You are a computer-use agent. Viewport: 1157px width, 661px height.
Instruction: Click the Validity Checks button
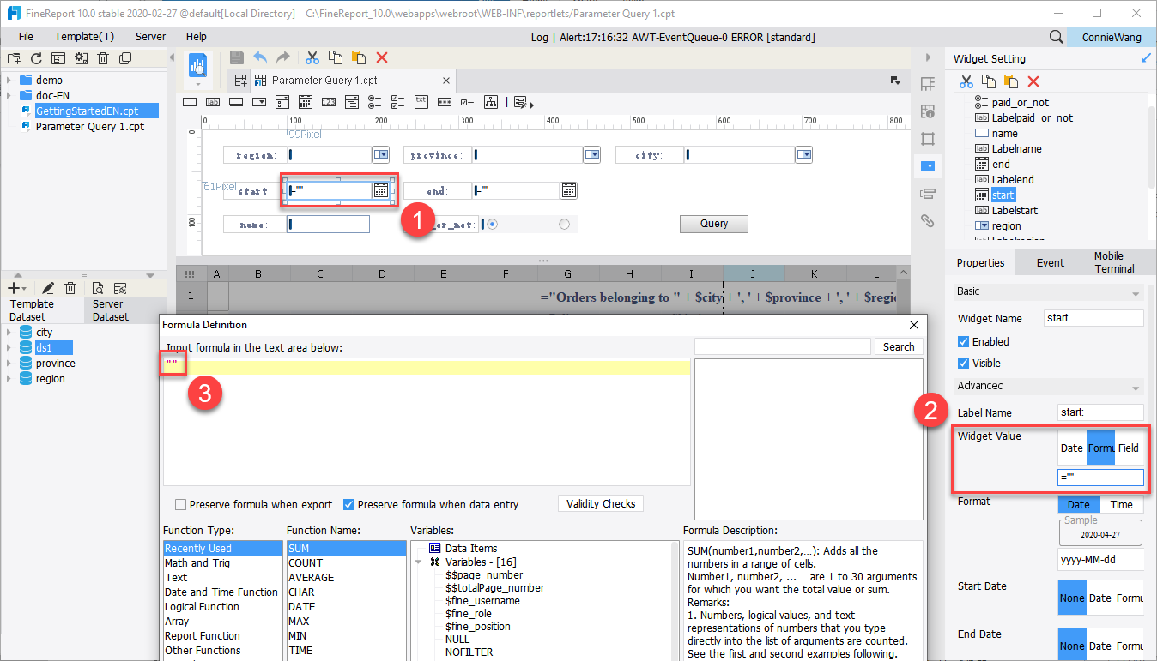(x=600, y=504)
